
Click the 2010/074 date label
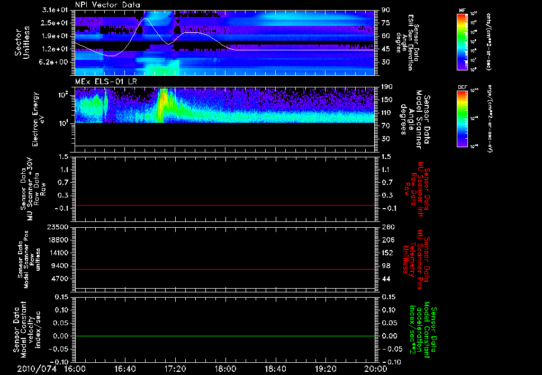click(x=37, y=369)
